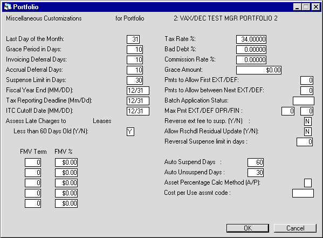Click the Grace Period in Days field

[135, 50]
